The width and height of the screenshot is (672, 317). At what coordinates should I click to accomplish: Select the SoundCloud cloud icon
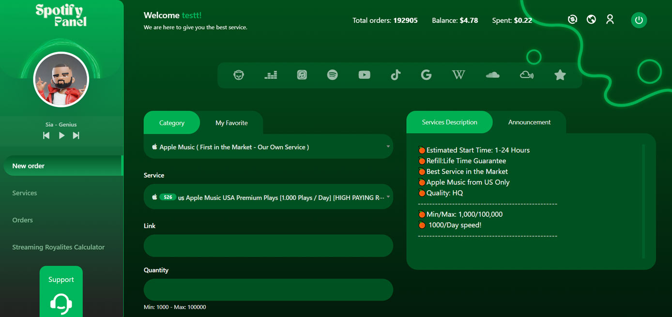[492, 75]
